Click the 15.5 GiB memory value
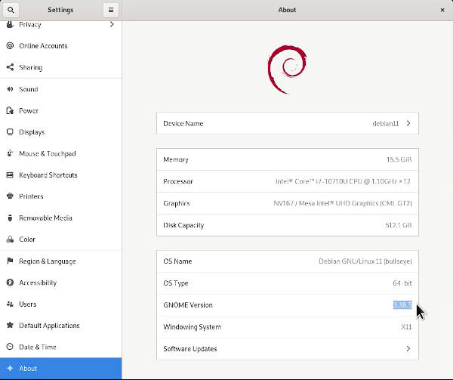Viewport: 453px width, 380px height. click(399, 159)
